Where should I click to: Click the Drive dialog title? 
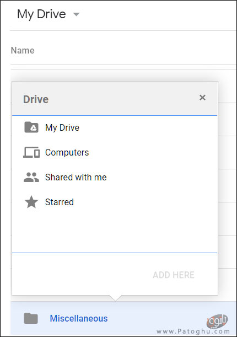[36, 99]
